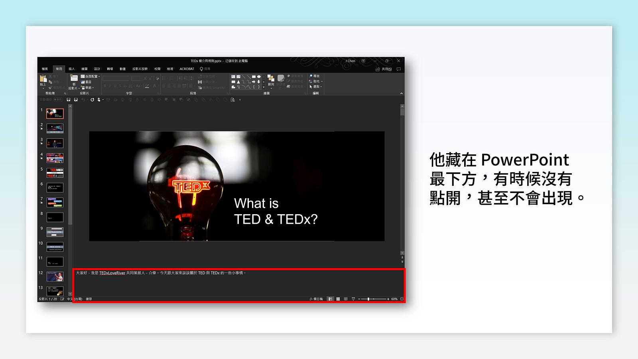
Task: Switch to Reading view icon in status bar
Action: tap(346, 299)
